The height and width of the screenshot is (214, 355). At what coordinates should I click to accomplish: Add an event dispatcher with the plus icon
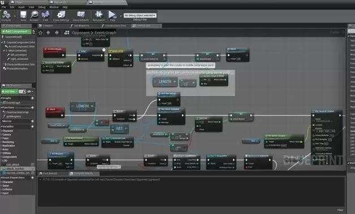click(x=32, y=177)
